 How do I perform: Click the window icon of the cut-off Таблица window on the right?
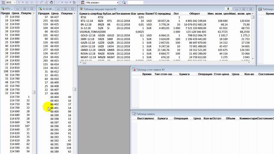pos(260,9)
